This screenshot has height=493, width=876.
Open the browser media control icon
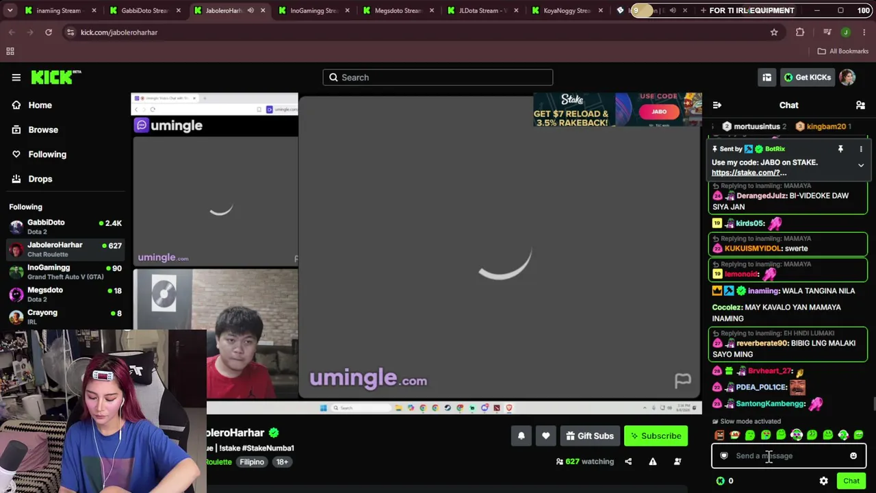(x=827, y=32)
